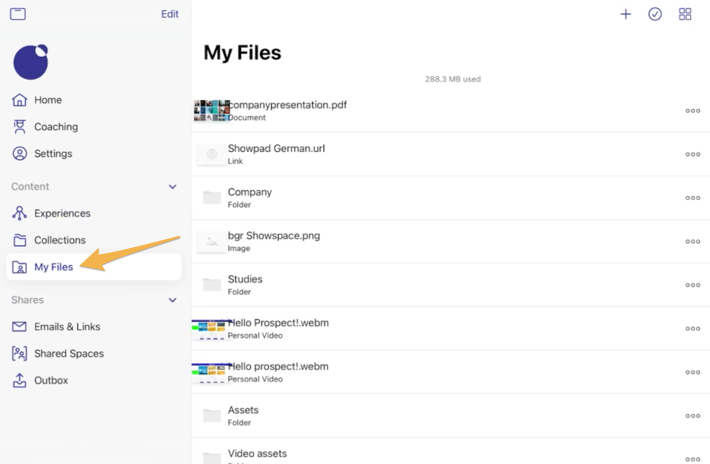The width and height of the screenshot is (710, 464).
Task: Click the plus icon to add content
Action: click(625, 14)
